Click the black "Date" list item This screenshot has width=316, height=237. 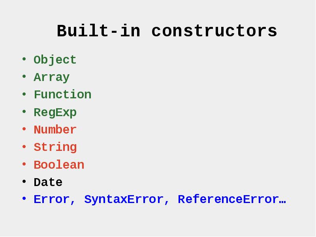click(x=48, y=182)
